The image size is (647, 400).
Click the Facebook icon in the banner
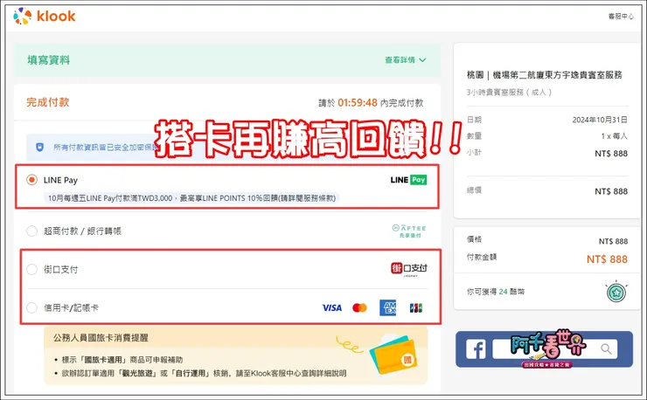point(476,349)
